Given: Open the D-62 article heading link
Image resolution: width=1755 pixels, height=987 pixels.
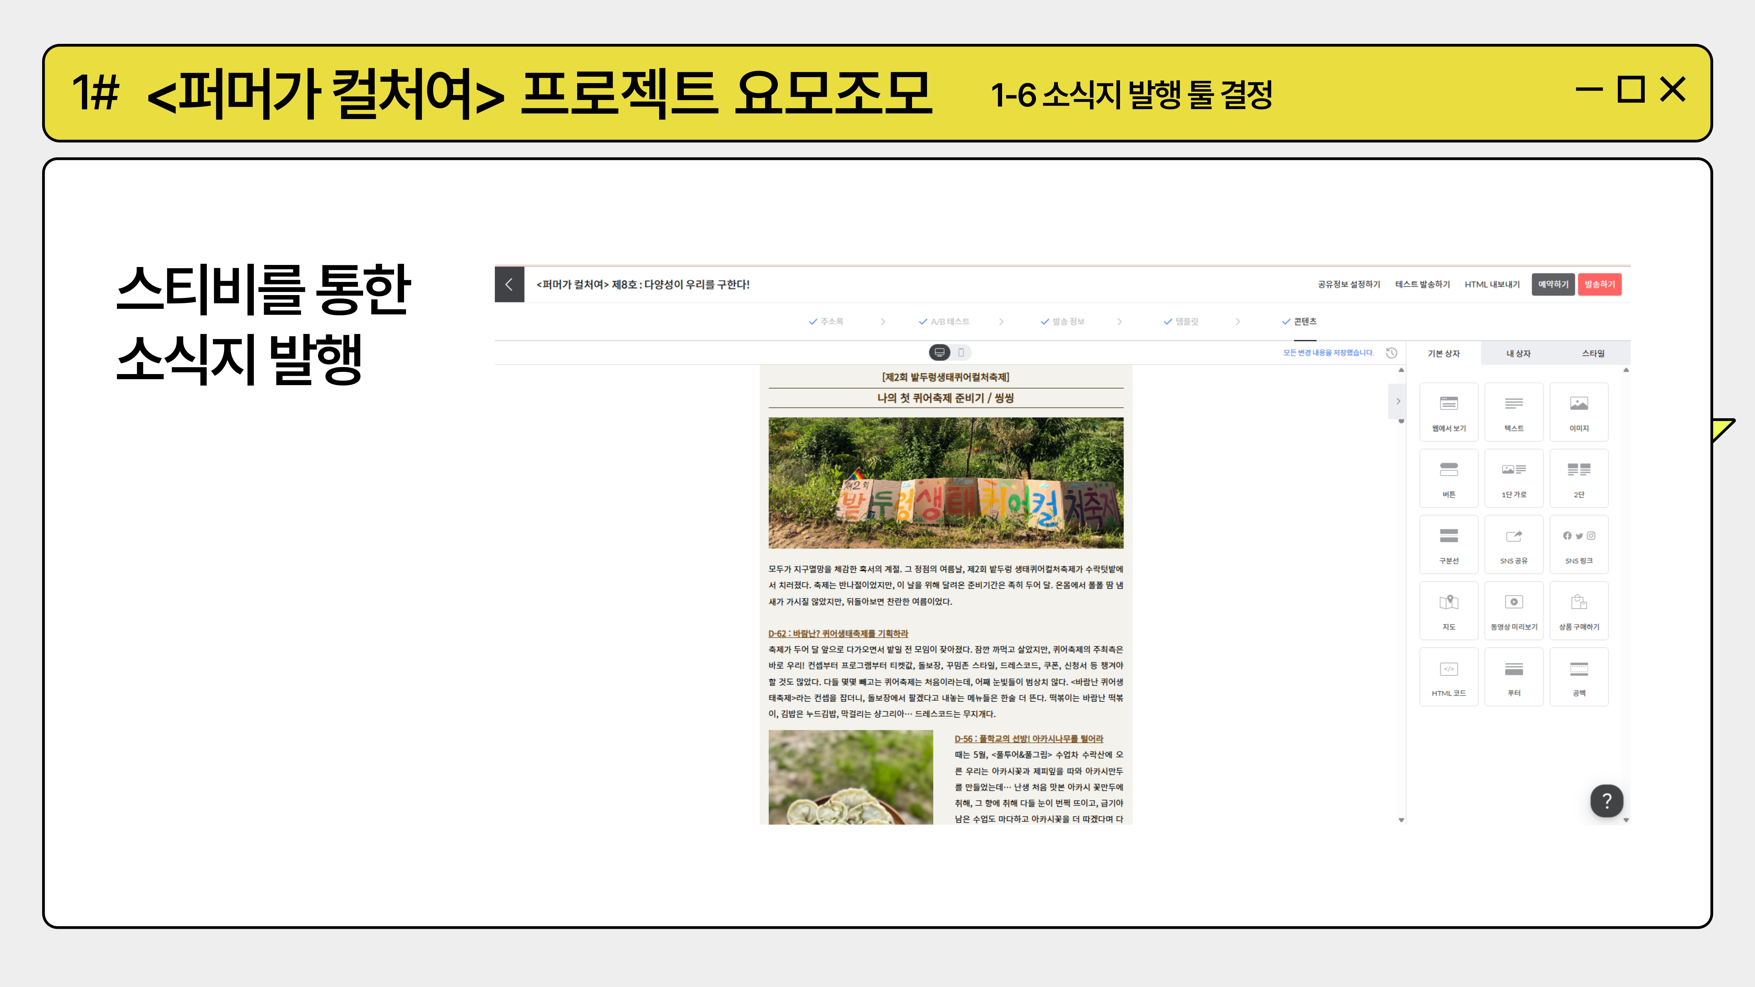Looking at the screenshot, I should point(837,633).
